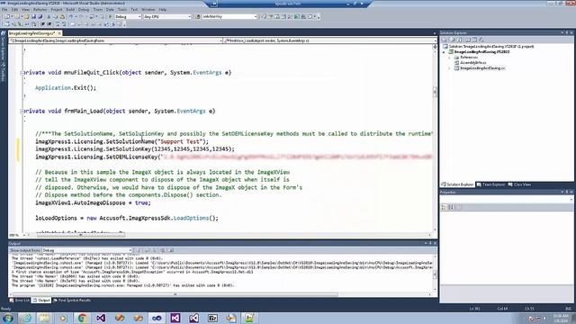Open Internet Explorer from taskbar
Viewport: 576px width, 324px height.
coord(26,318)
